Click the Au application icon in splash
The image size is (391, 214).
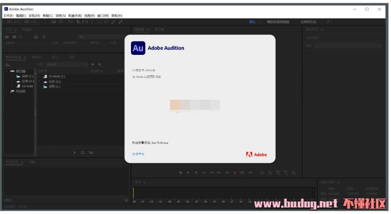(x=138, y=48)
